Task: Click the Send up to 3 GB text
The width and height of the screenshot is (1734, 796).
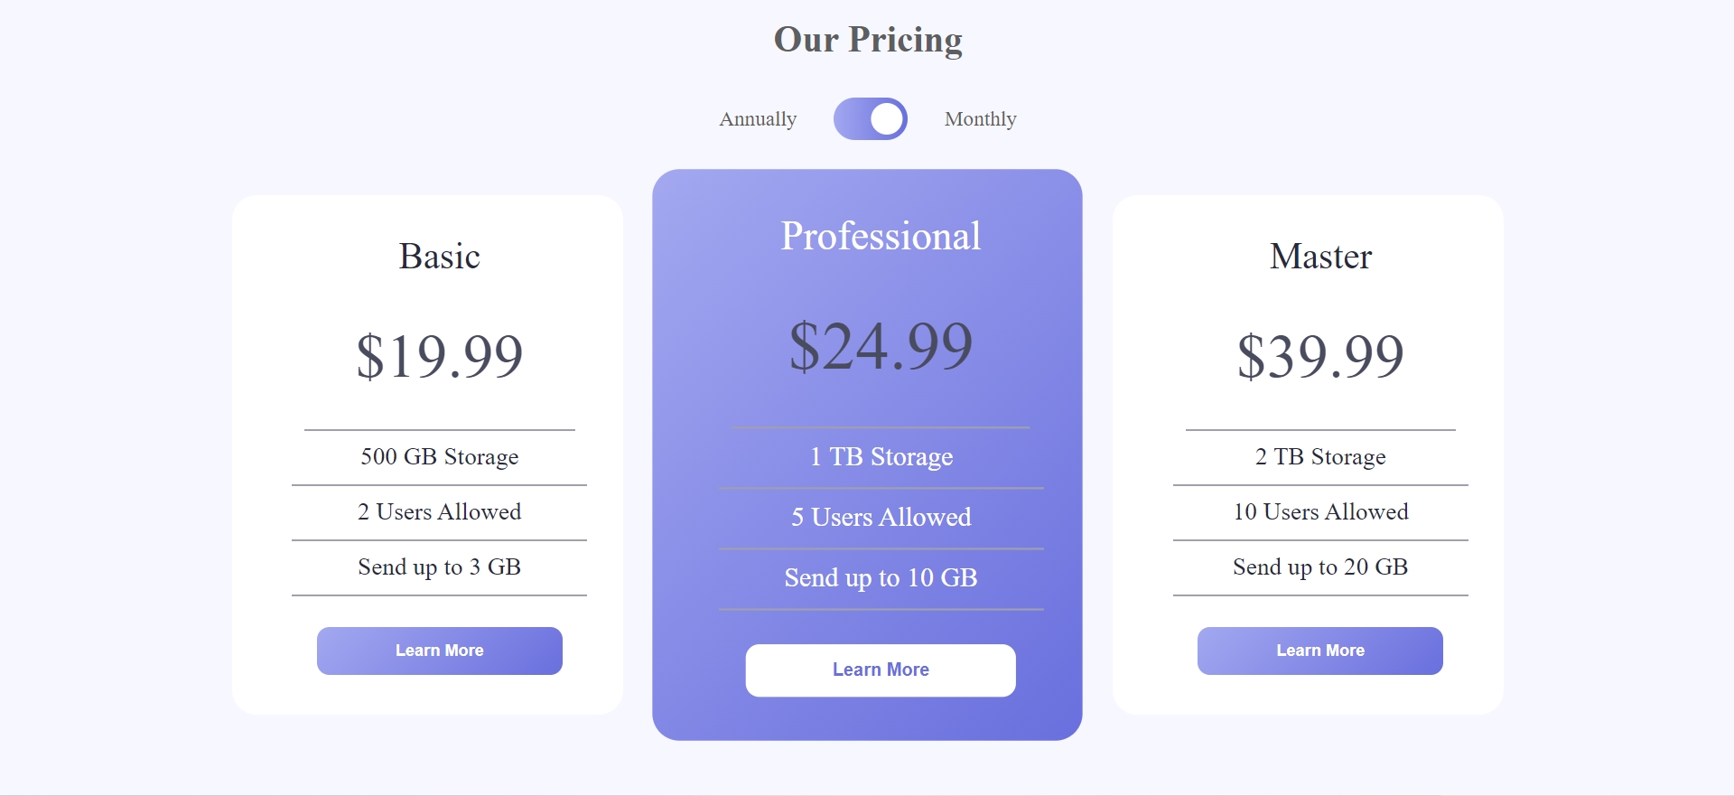Action: 439,567
